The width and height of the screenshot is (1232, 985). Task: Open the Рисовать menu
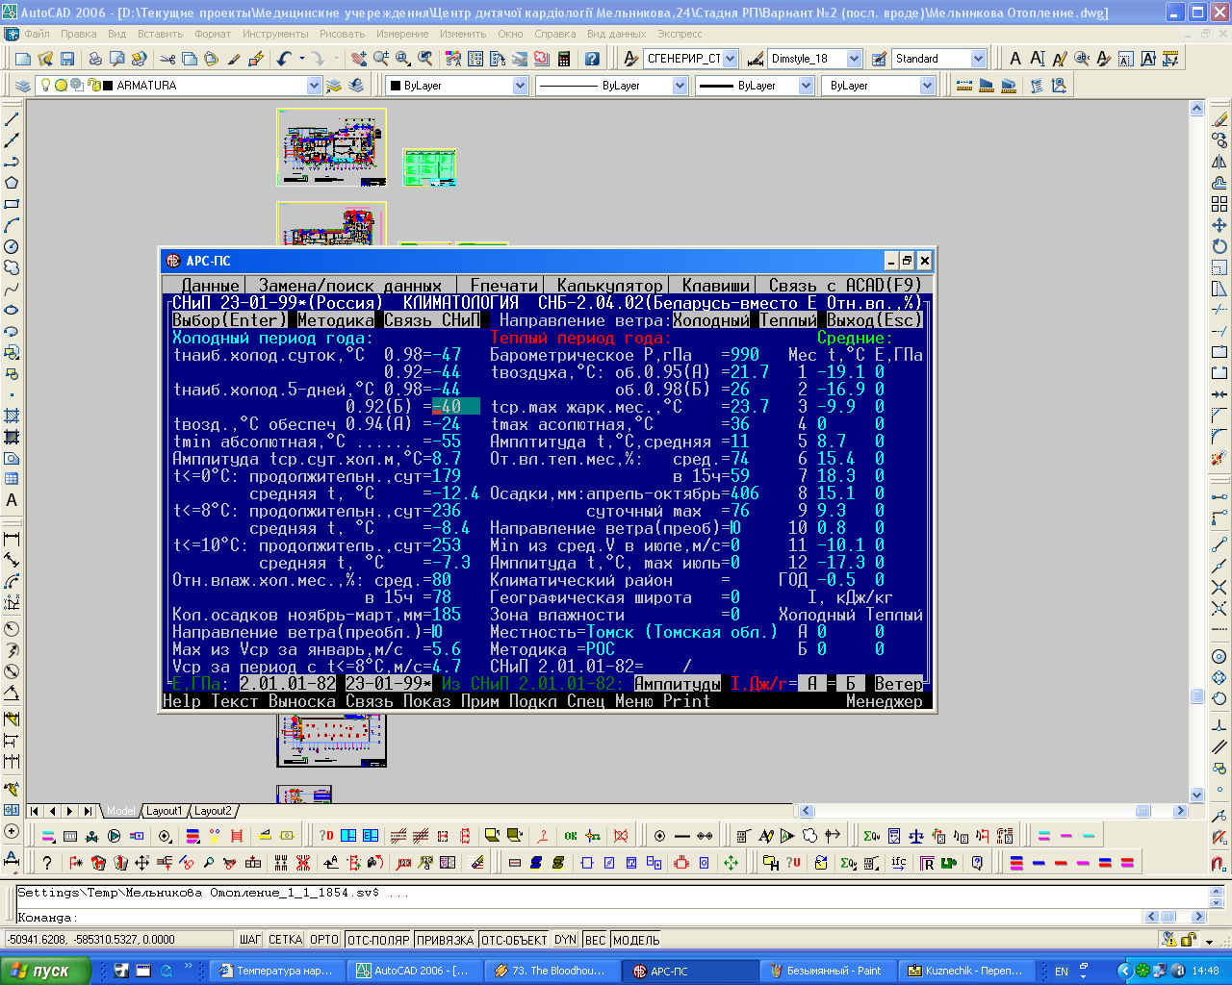[x=342, y=34]
